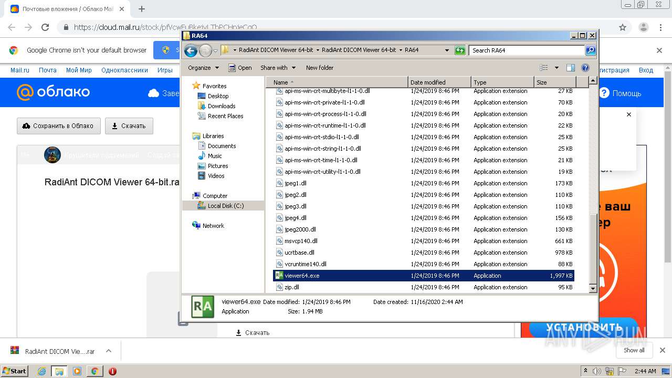Viewport: 672px width, 378px height.
Task: Select the msvcp140.dll file
Action: tap(301, 241)
